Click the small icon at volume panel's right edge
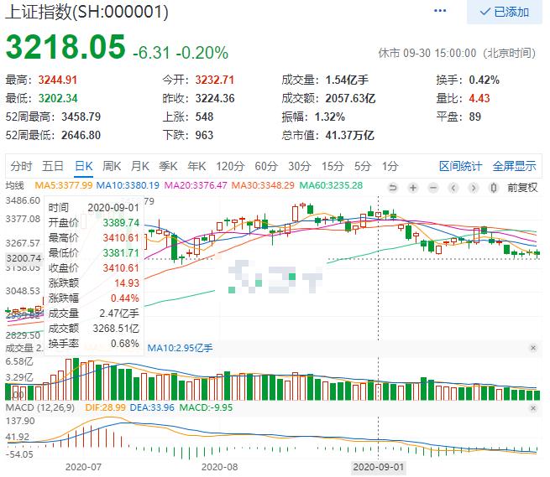This screenshot has height=477, width=550. click(534, 348)
